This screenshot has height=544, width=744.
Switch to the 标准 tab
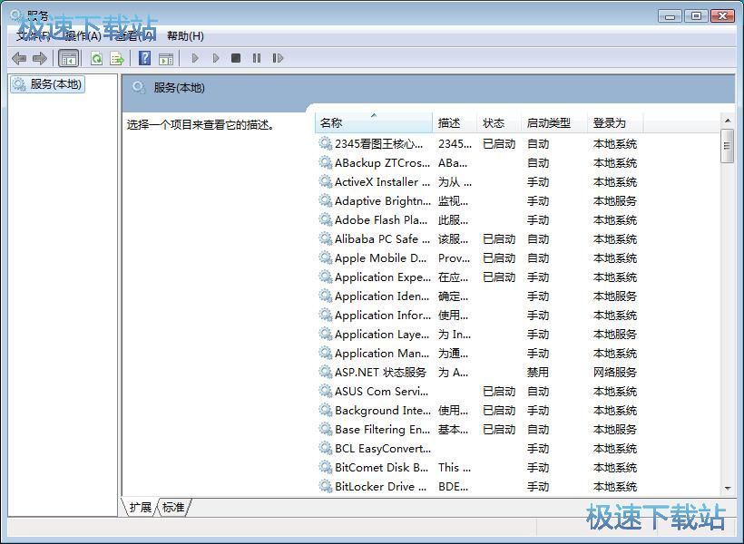pyautogui.click(x=173, y=507)
